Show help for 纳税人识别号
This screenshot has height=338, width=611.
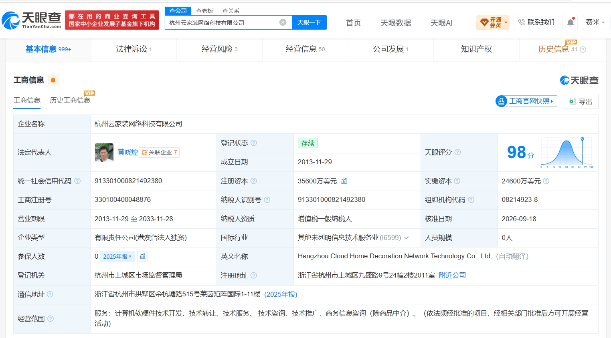coord(267,200)
